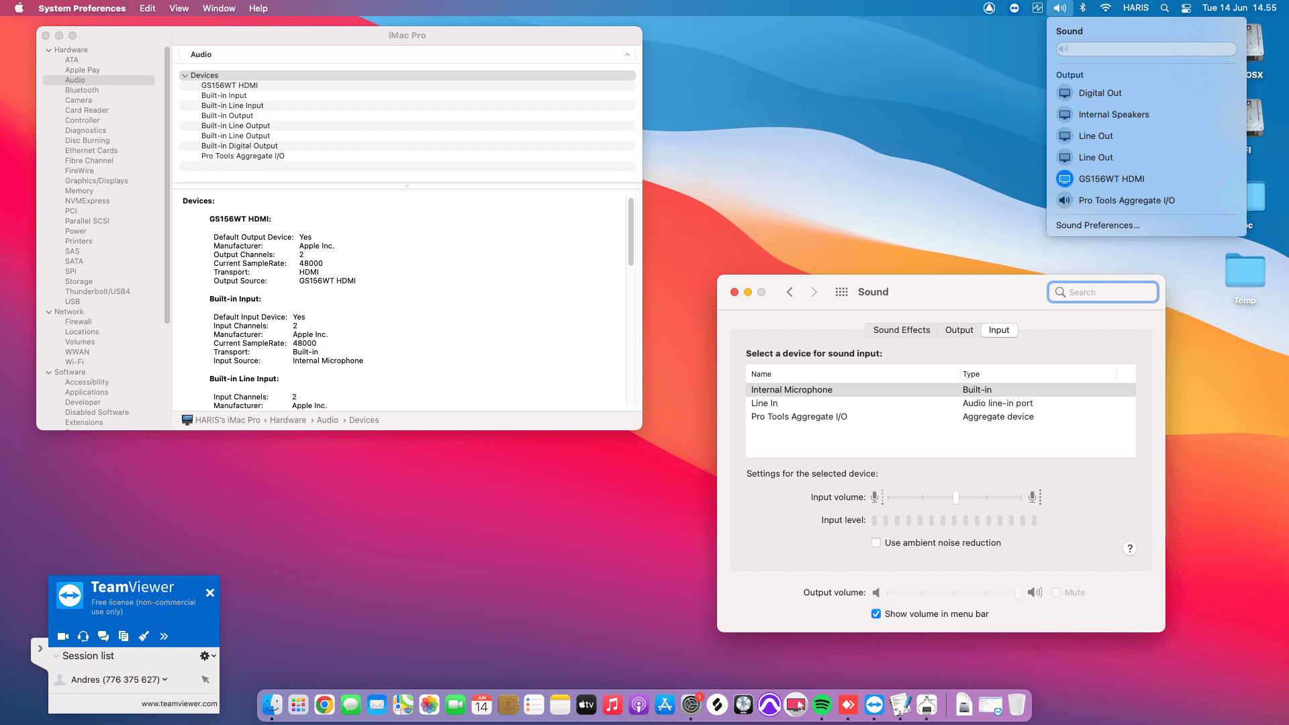Click the Bluetooth icon in menu bar
This screenshot has width=1289, height=725.
(1083, 8)
